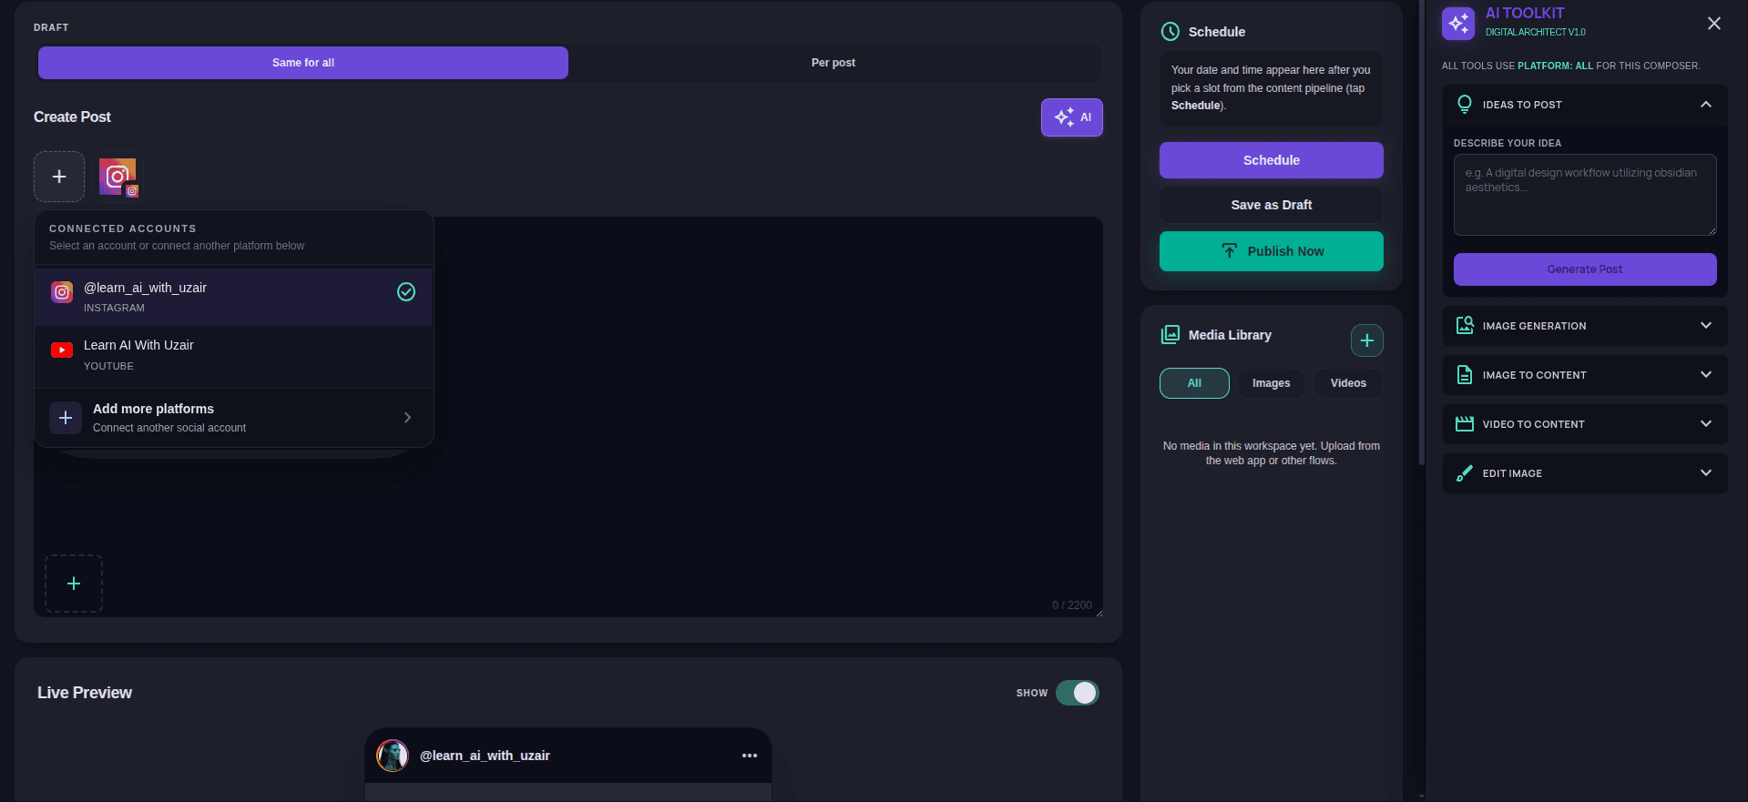Show only Videos in Media Library
This screenshot has height=802, width=1748.
point(1347,383)
